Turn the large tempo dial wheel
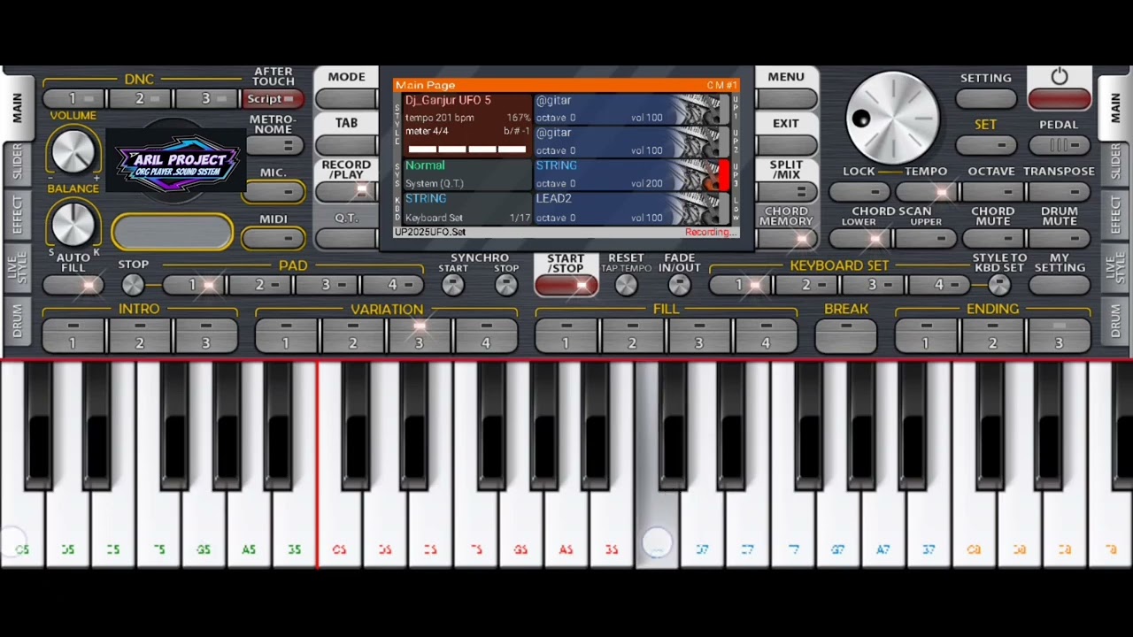1133x637 pixels. point(892,119)
